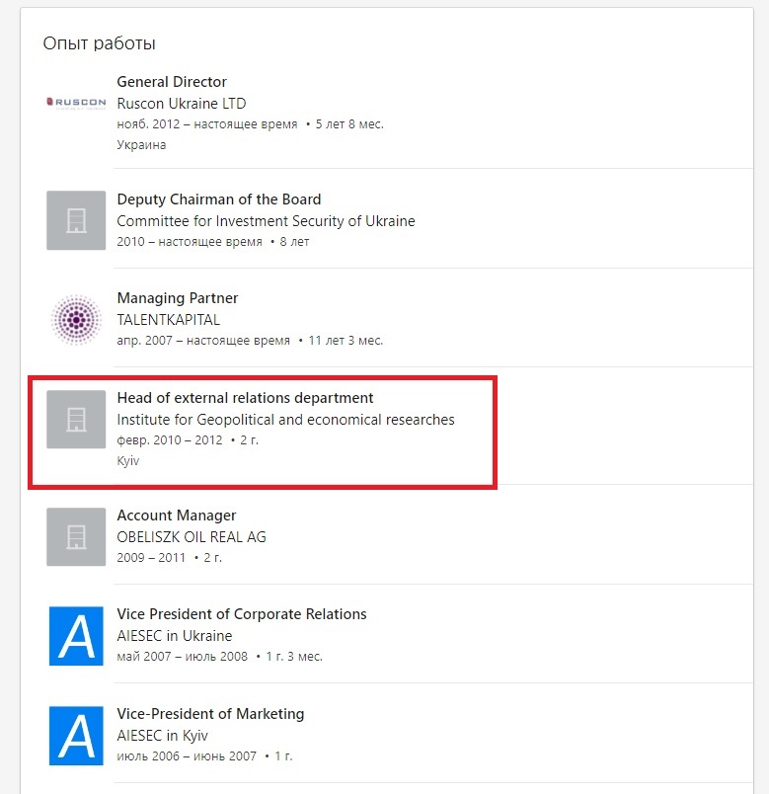Screen dimensions: 769x794
Task: Open Committee for Investment Security of Ukraine
Action: 266,221
